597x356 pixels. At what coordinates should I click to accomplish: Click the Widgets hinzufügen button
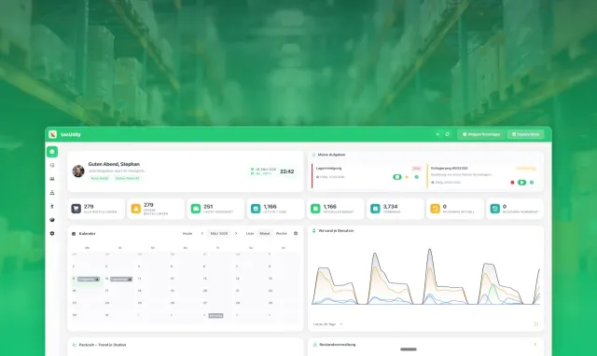click(x=481, y=134)
